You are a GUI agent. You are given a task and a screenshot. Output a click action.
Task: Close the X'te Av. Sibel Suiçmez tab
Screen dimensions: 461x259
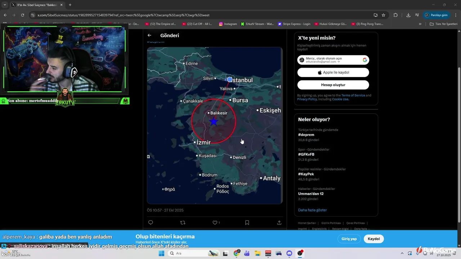(61, 5)
